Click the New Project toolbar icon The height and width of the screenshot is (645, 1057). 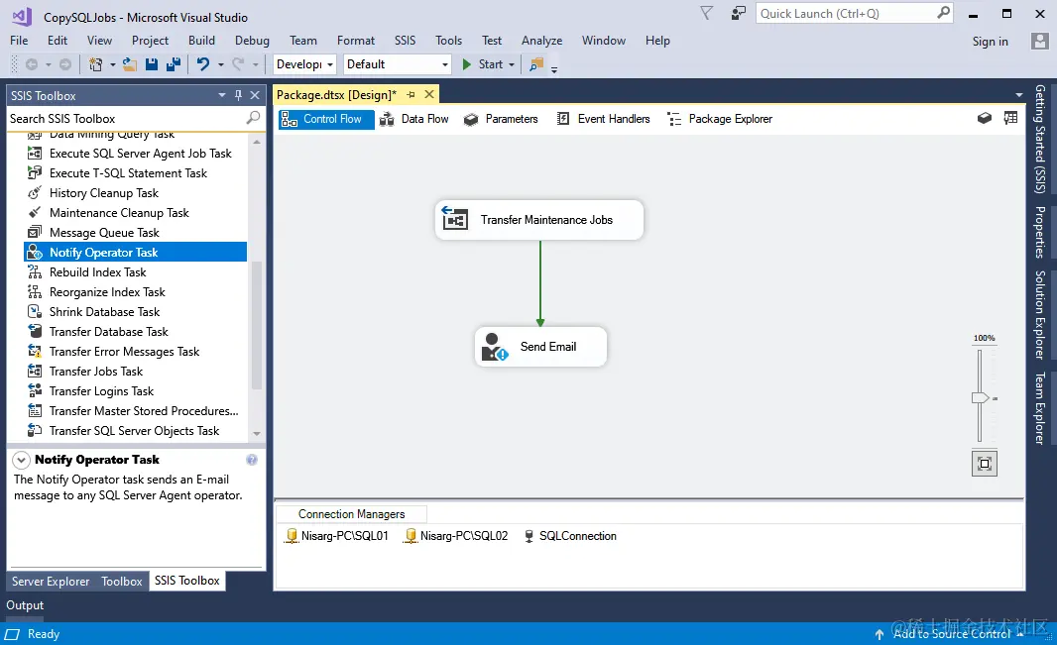point(96,64)
